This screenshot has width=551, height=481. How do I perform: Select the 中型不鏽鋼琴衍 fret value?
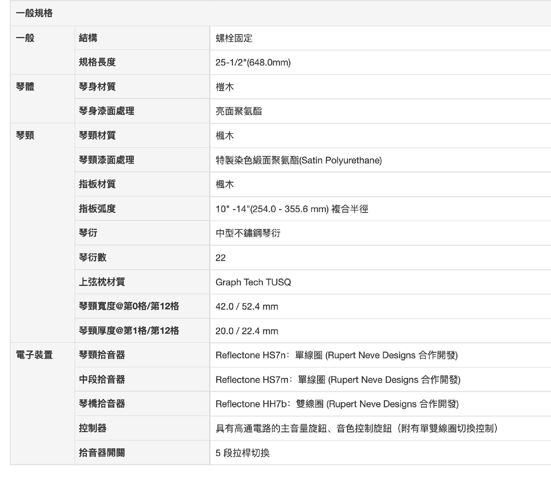pos(248,233)
